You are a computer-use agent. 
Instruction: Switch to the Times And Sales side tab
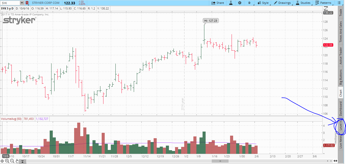click(341, 32)
